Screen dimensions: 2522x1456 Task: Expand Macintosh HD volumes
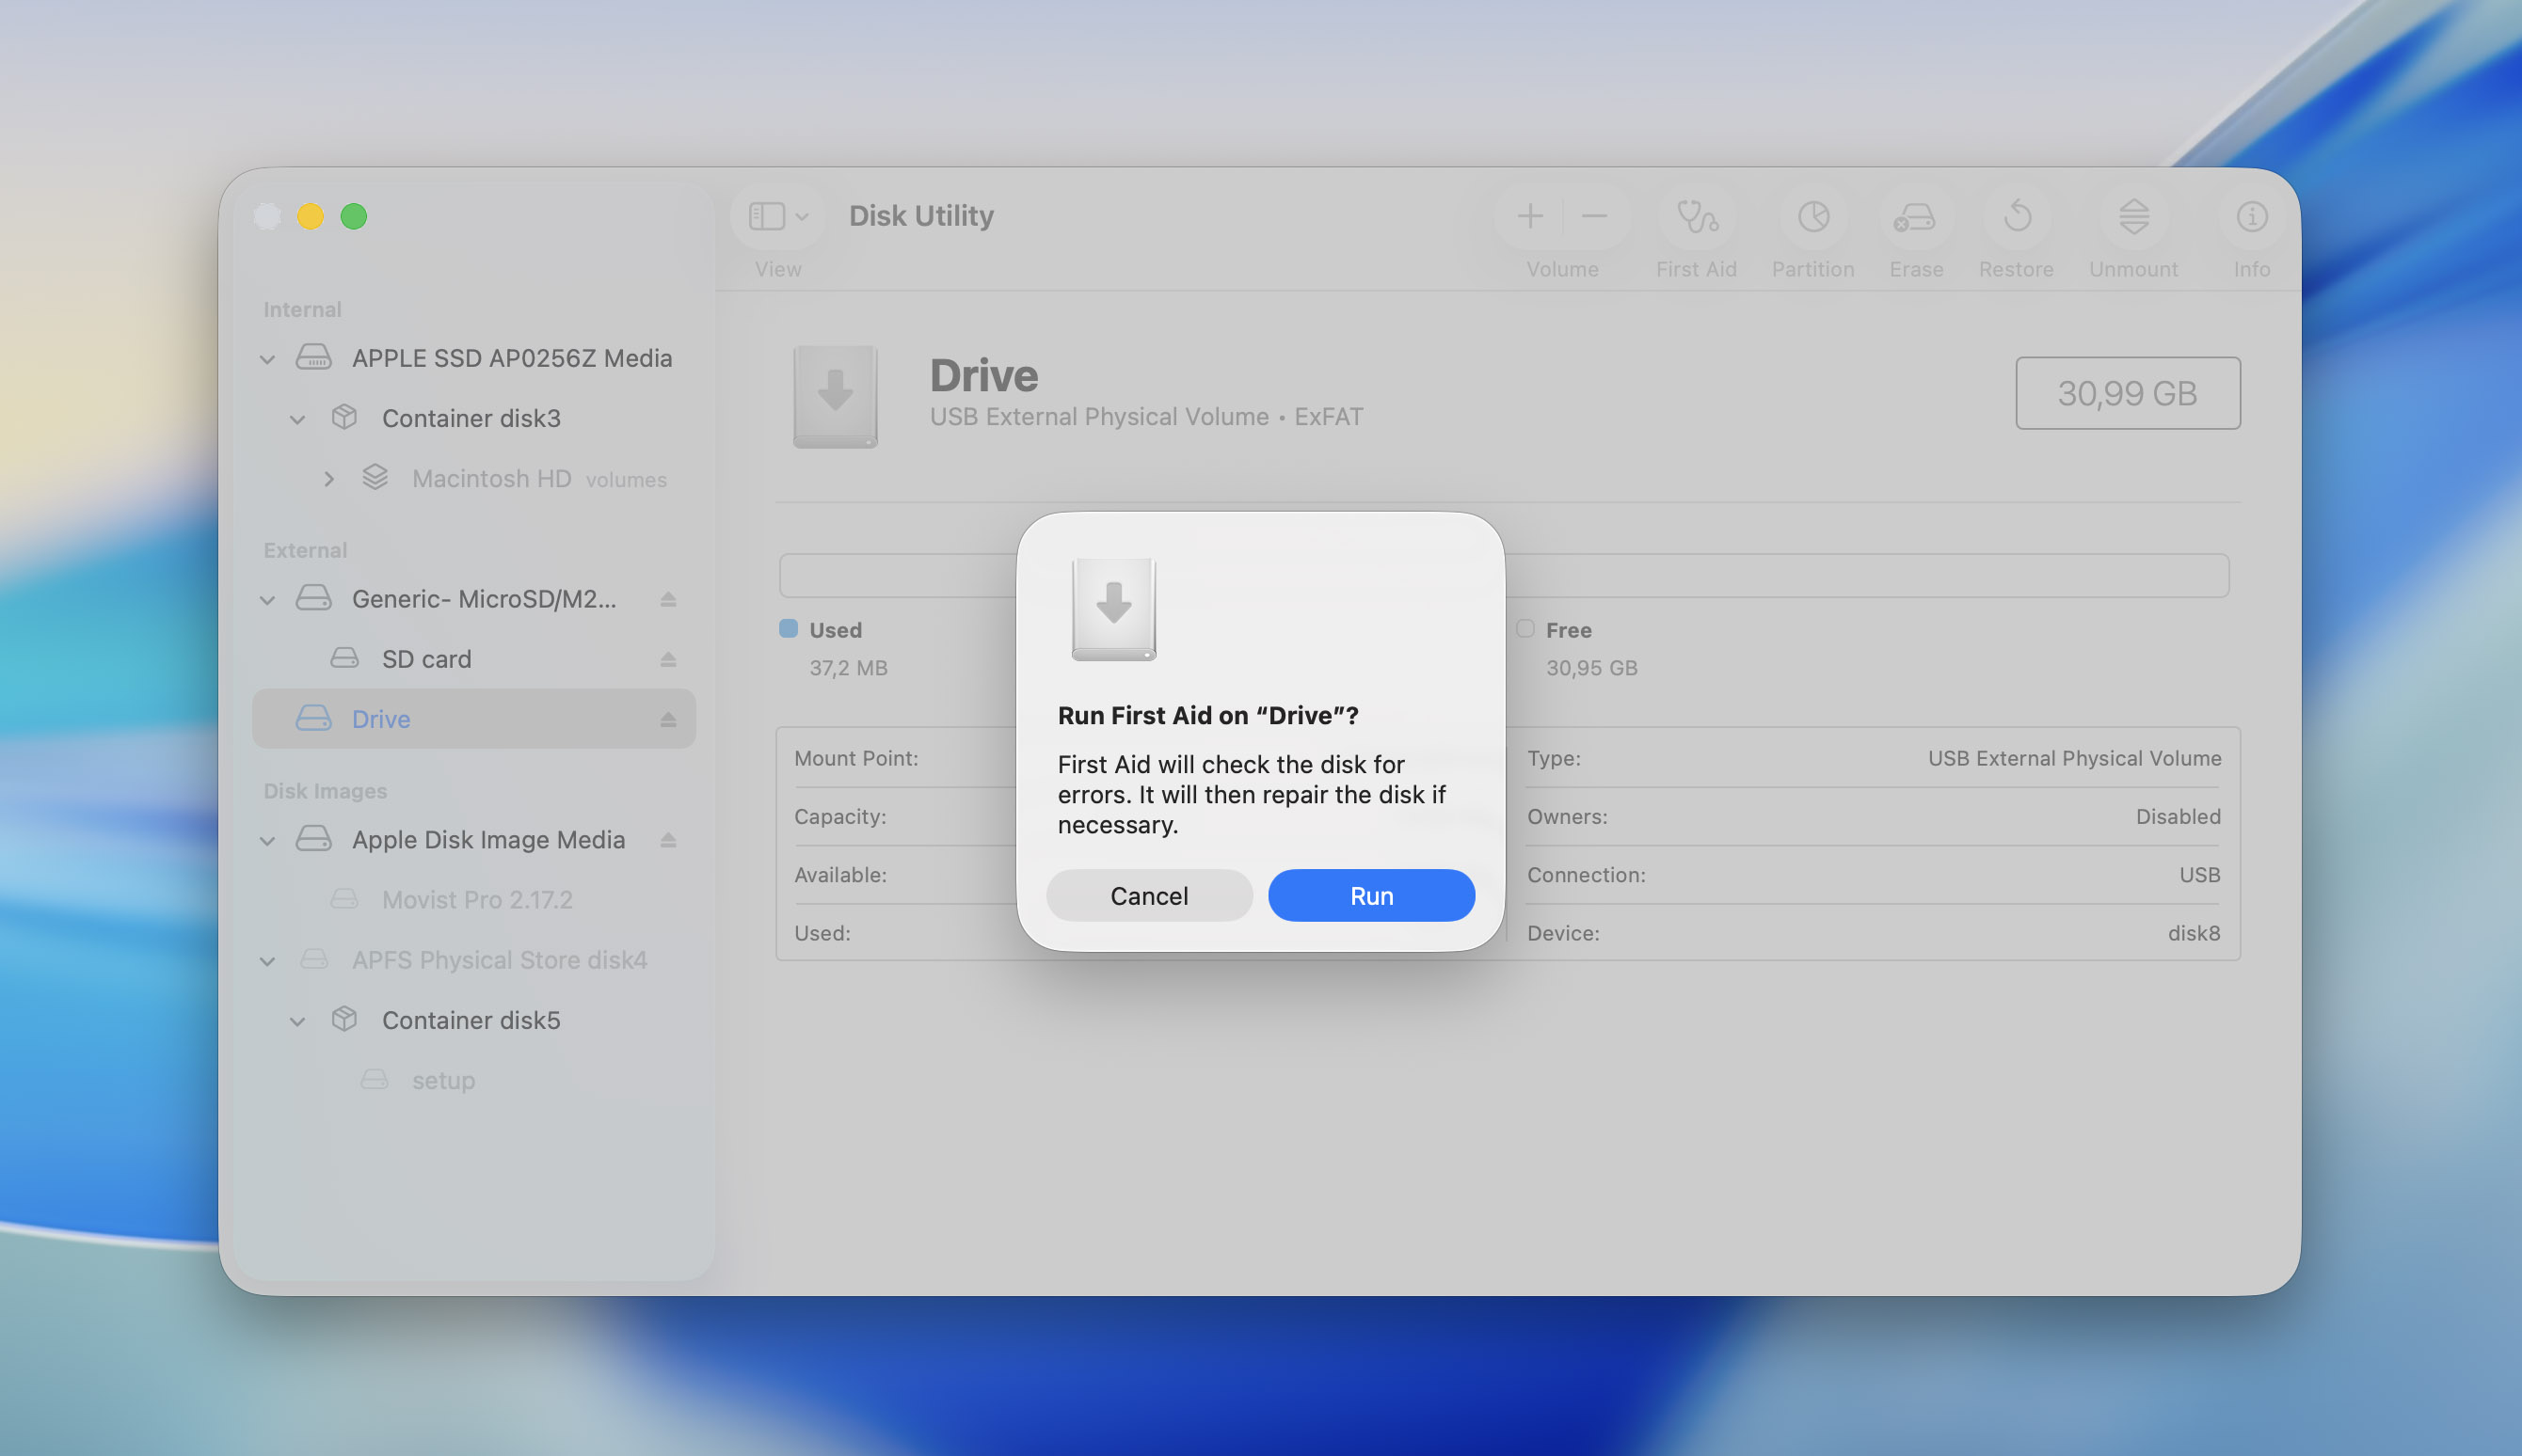(x=328, y=479)
